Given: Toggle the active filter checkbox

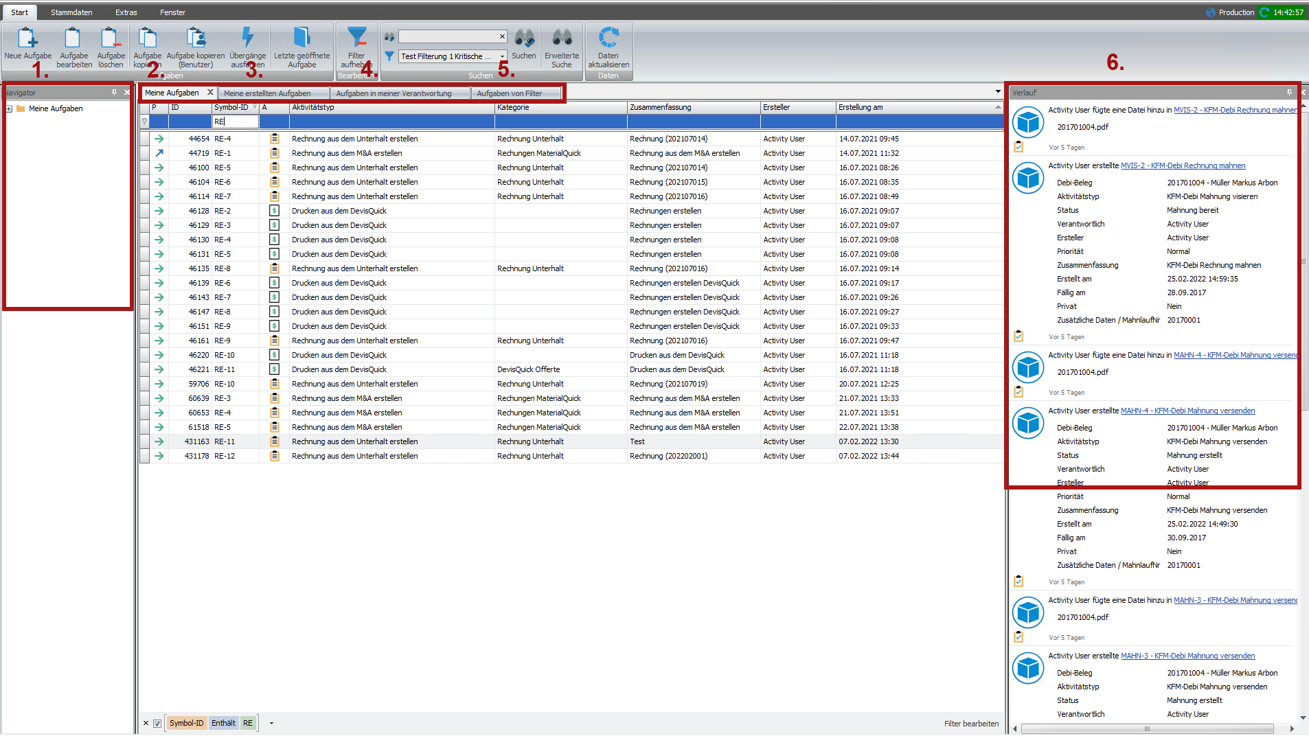Looking at the screenshot, I should pyautogui.click(x=157, y=723).
